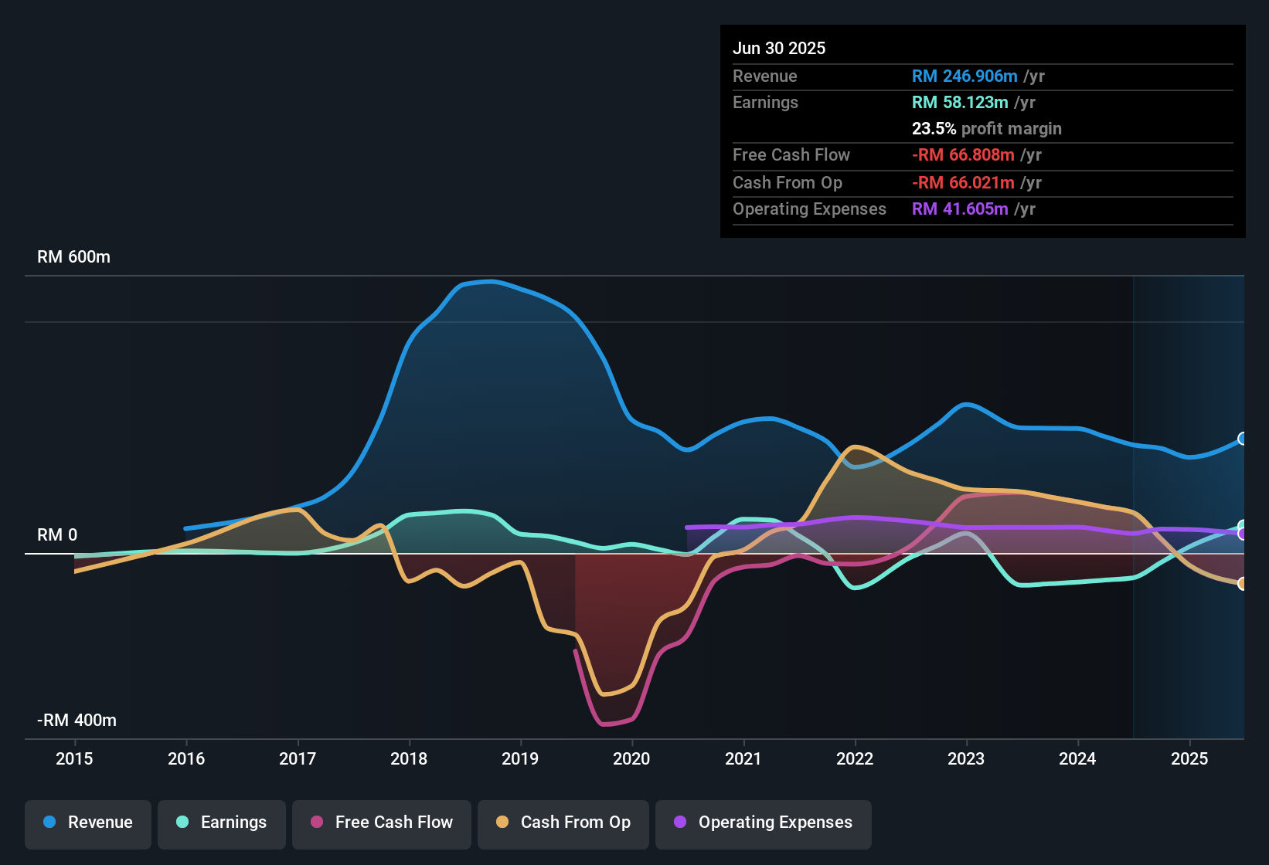This screenshot has height=865, width=1269.
Task: Open details for the Jun 30 2025 tooltip
Action: point(780,48)
